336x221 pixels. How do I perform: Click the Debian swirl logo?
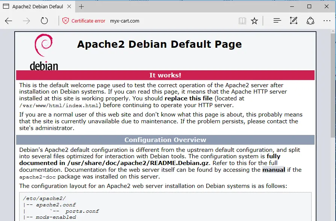[44, 45]
